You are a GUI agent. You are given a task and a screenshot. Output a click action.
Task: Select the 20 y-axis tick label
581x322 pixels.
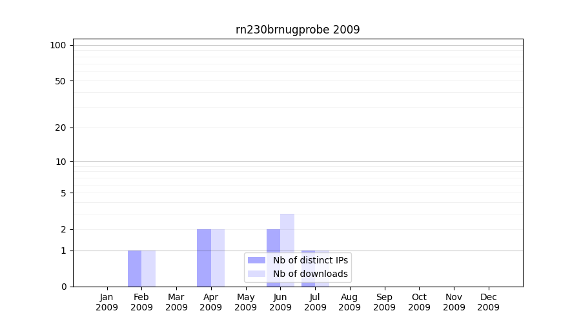(x=61, y=128)
